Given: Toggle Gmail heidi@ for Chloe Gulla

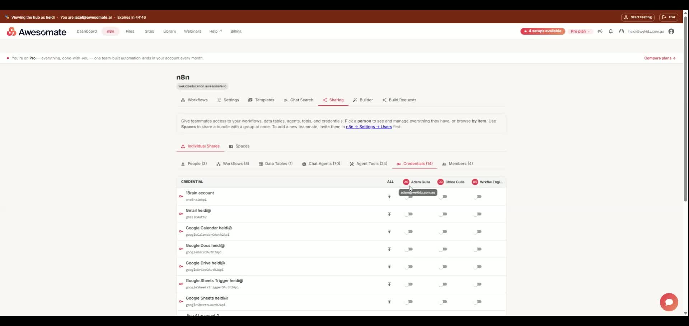Looking at the screenshot, I should (444, 214).
